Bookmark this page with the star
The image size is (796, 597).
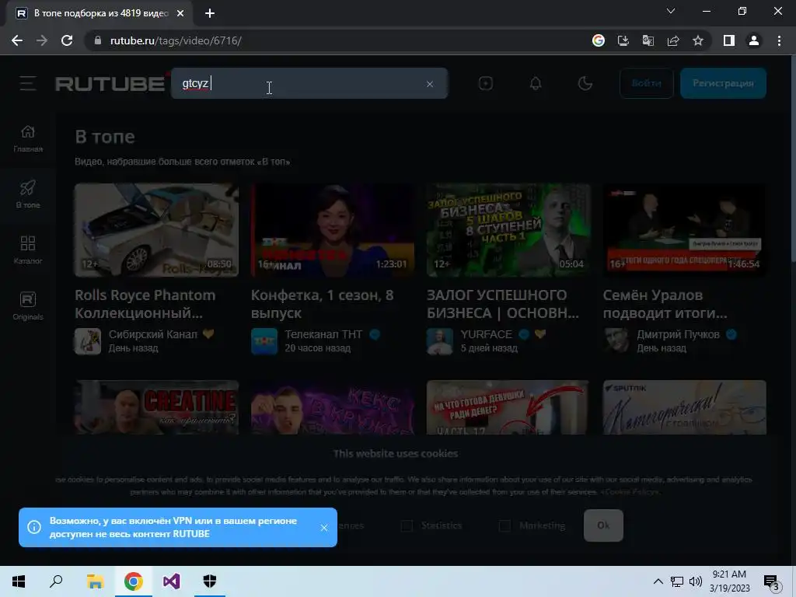pyautogui.click(x=698, y=40)
